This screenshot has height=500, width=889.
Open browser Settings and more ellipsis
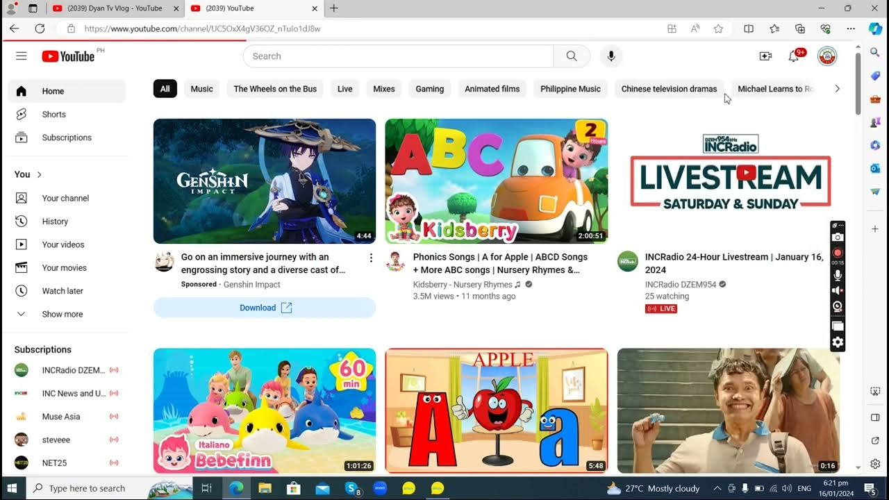(x=851, y=28)
